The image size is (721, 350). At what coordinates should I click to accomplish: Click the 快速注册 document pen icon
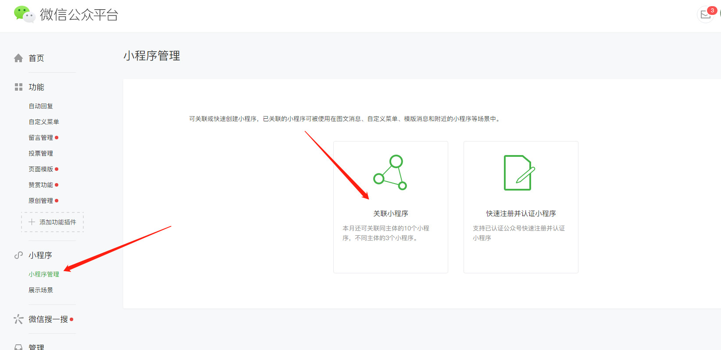(520, 173)
